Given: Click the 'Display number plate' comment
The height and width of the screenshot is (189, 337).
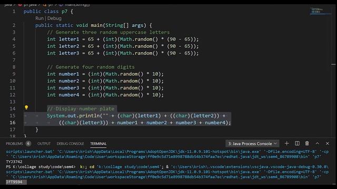Looking at the screenshot, I should tap(81, 109).
